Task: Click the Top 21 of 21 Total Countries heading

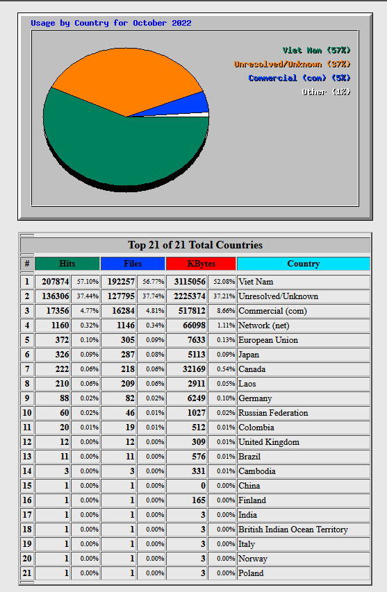Action: [195, 245]
